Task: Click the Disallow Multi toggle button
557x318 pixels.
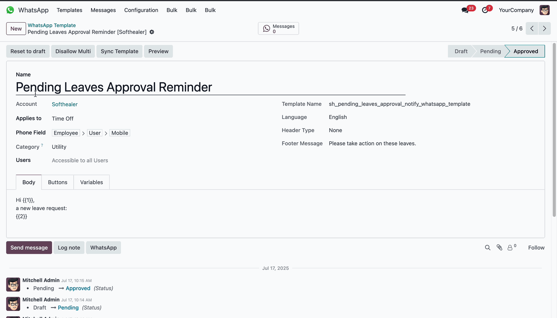Action: 73,51
